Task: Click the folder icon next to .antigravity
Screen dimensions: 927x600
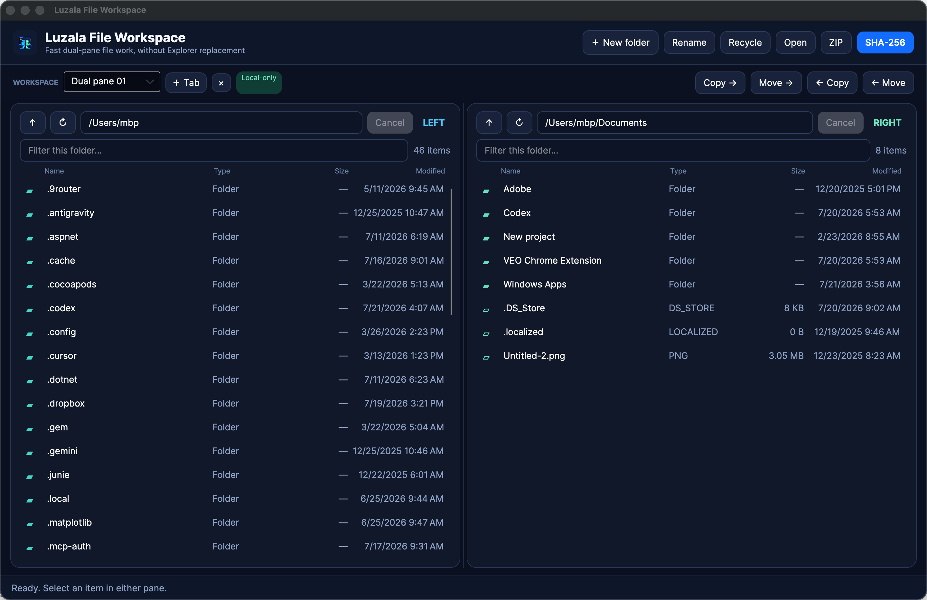Action: (x=30, y=214)
